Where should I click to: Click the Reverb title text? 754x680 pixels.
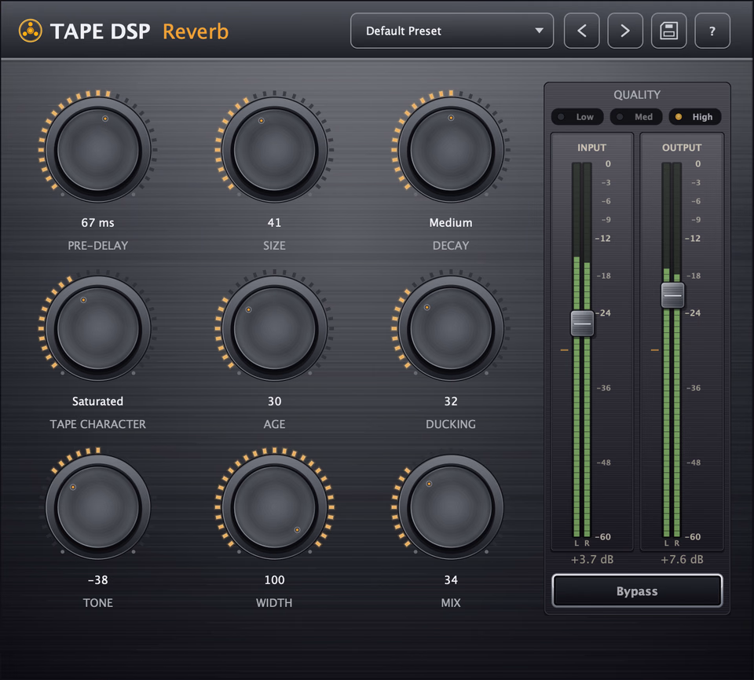pyautogui.click(x=196, y=31)
